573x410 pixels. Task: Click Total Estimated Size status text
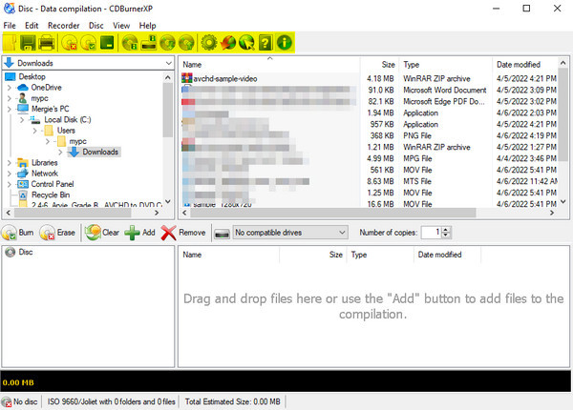pos(233,401)
